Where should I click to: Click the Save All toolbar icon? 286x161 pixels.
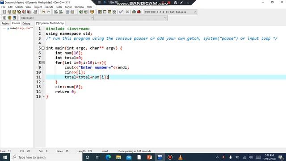(x=19, y=12)
